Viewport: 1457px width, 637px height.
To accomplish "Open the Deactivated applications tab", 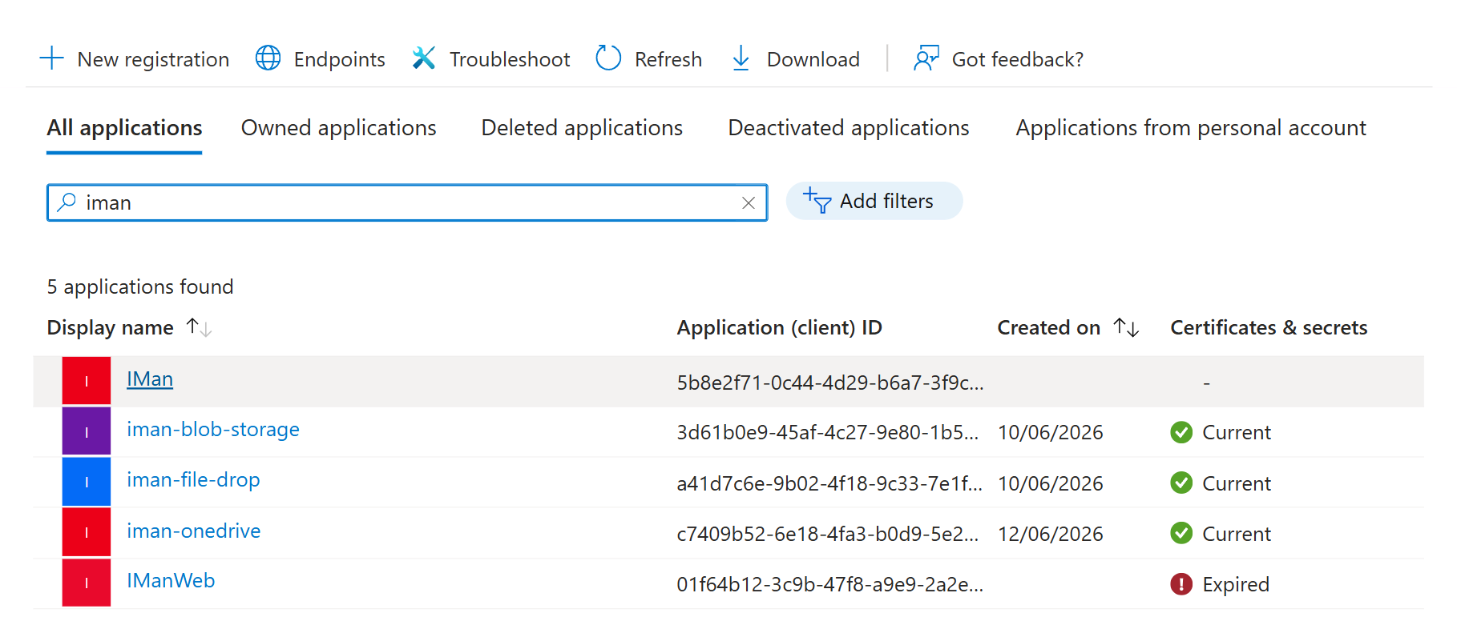I will (x=849, y=128).
